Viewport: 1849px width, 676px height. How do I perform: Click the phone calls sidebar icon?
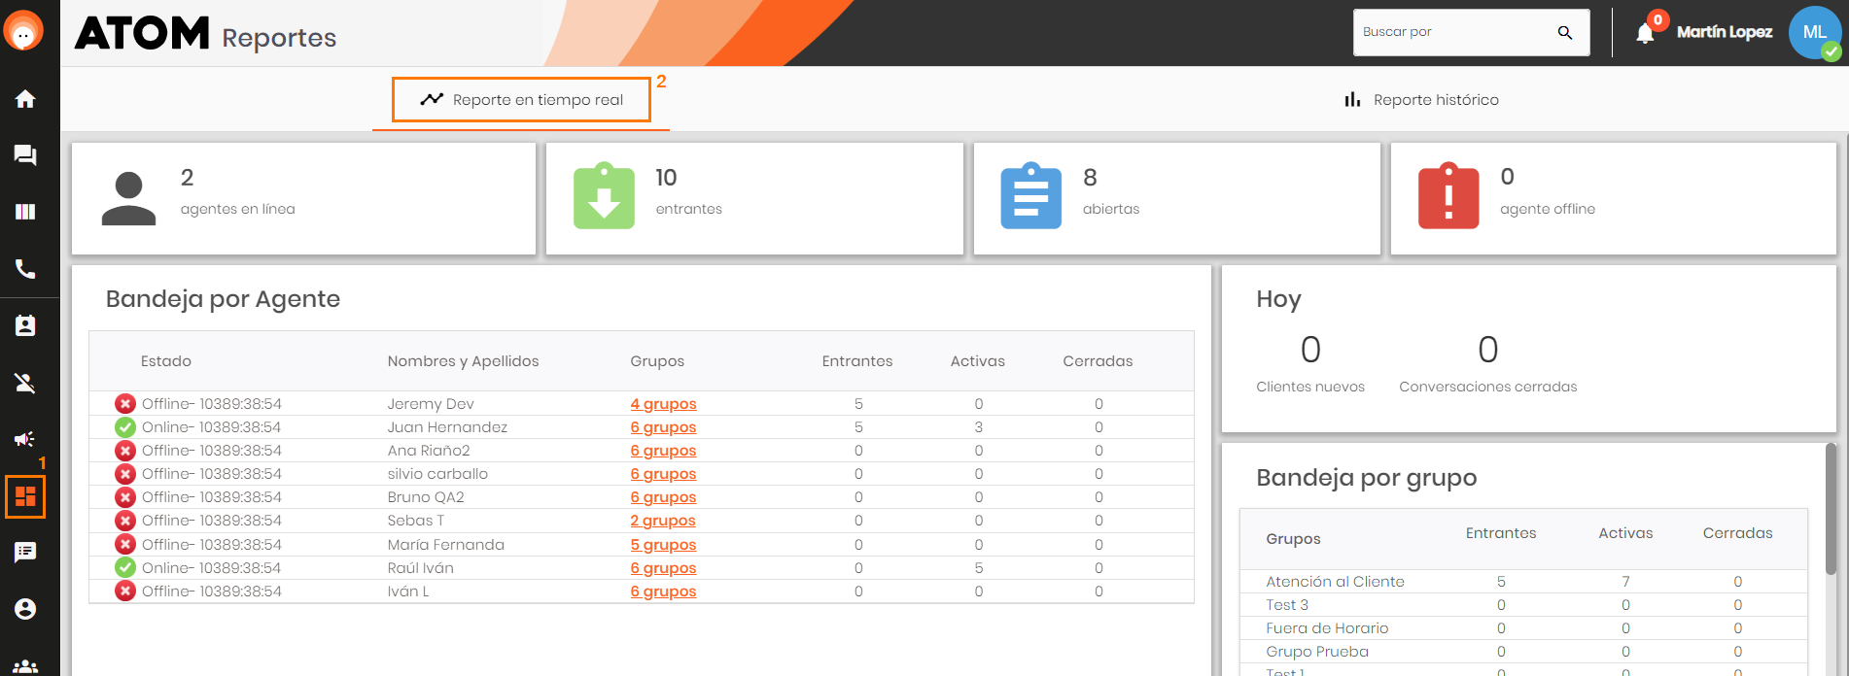[x=25, y=269]
